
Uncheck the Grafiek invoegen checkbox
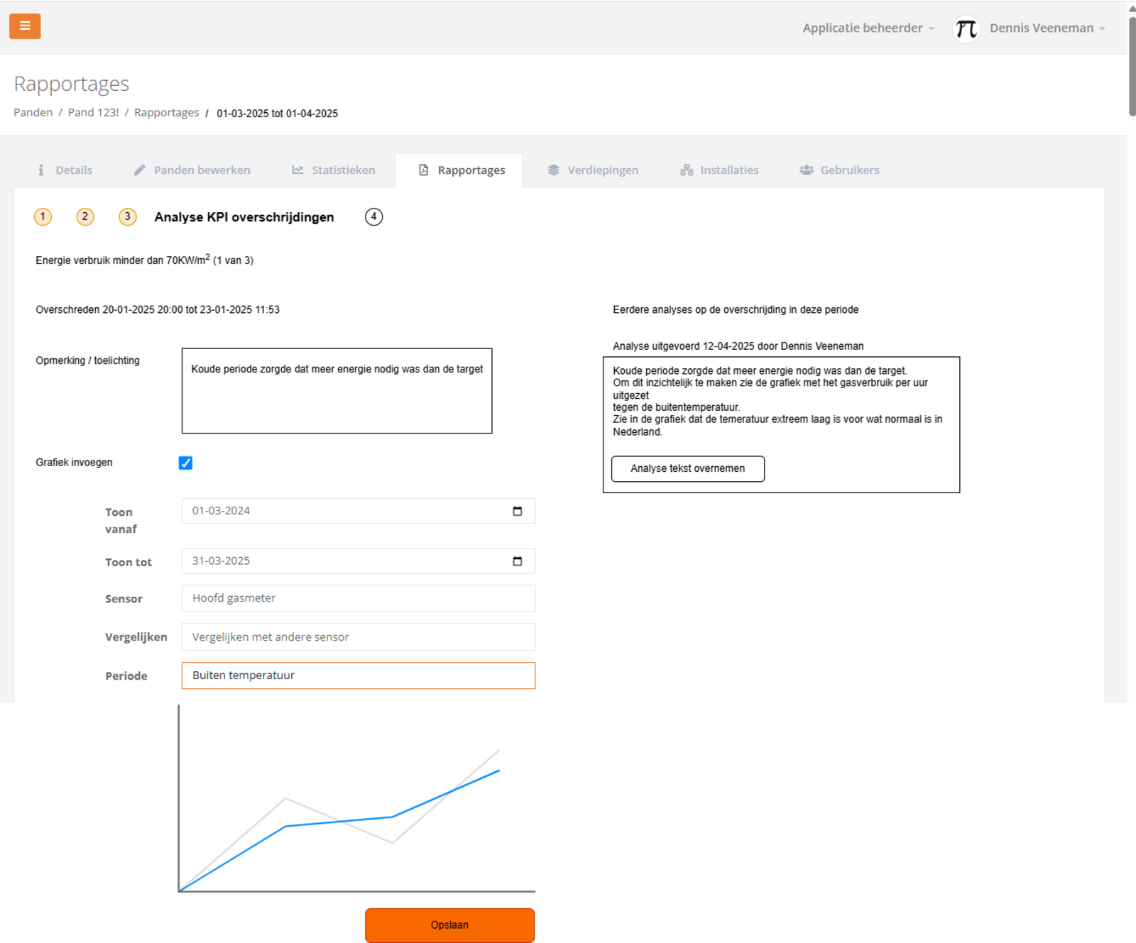point(185,463)
